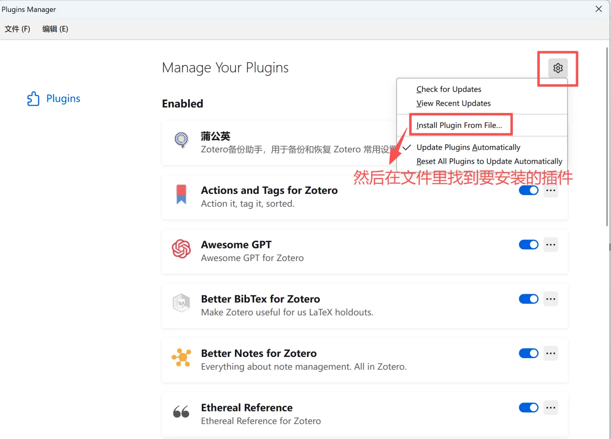Click the Zotero备份助手 description text

[x=298, y=150]
